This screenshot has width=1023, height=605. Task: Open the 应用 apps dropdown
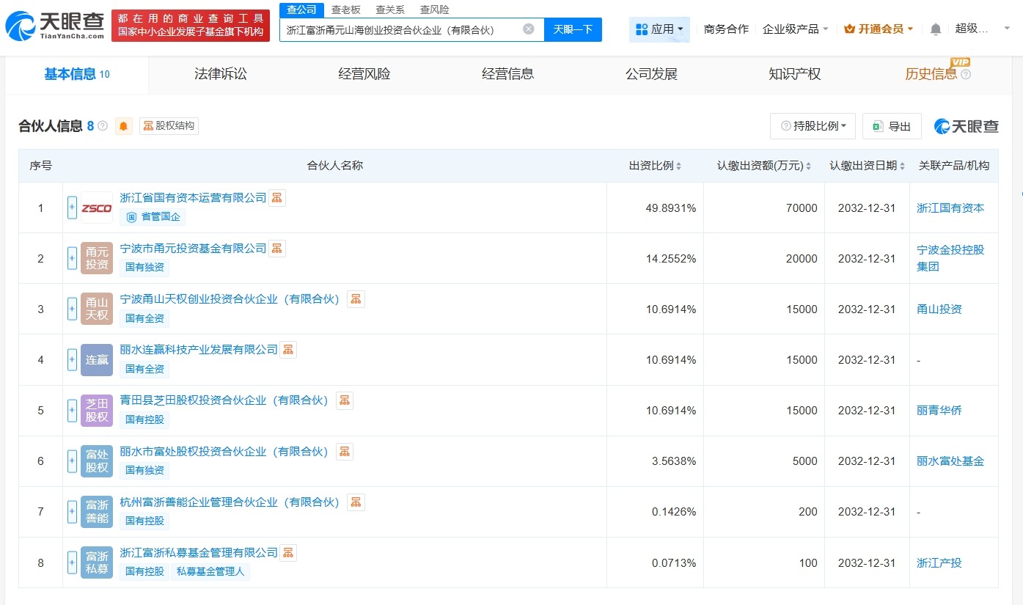tap(659, 29)
